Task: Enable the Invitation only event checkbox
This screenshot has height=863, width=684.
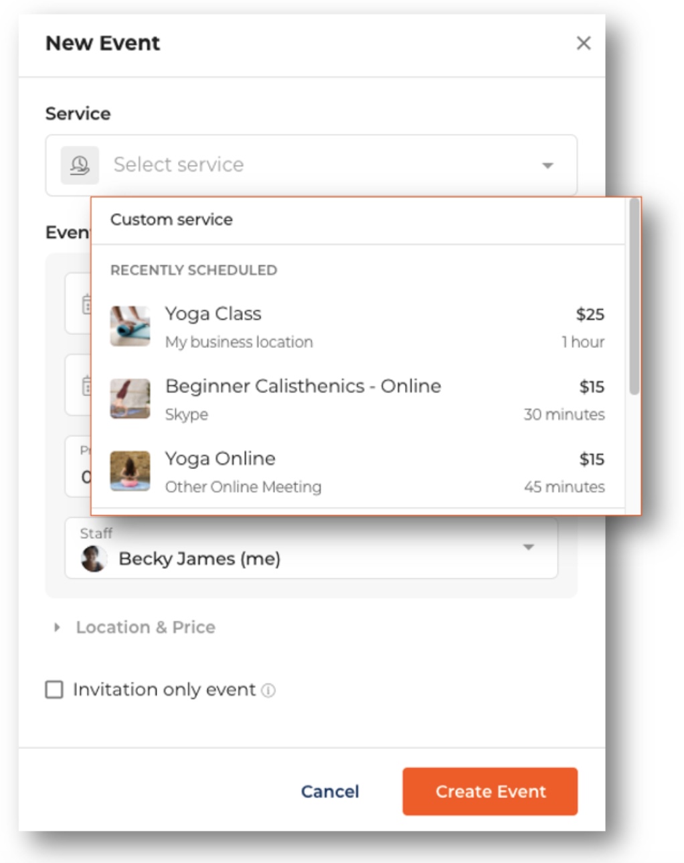Action: tap(54, 689)
